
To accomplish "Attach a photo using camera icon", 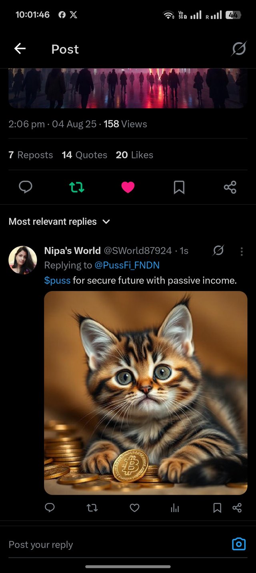I will [239, 544].
